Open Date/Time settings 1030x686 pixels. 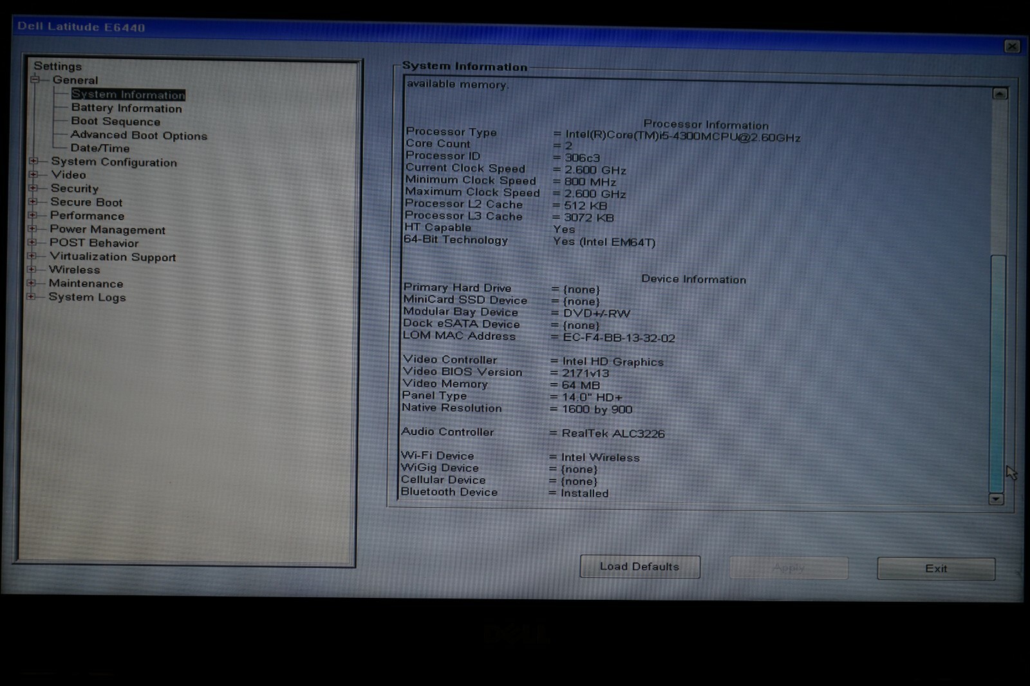pos(100,148)
